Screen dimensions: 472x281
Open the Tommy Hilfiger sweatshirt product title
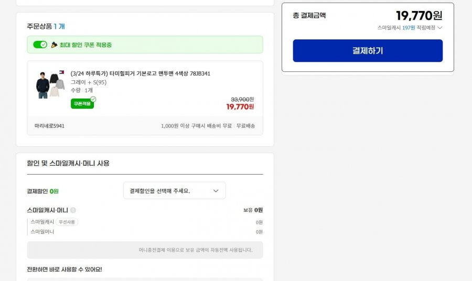coord(140,73)
